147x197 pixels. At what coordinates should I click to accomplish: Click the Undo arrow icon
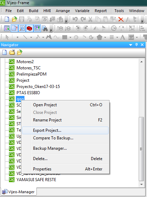[75, 19]
